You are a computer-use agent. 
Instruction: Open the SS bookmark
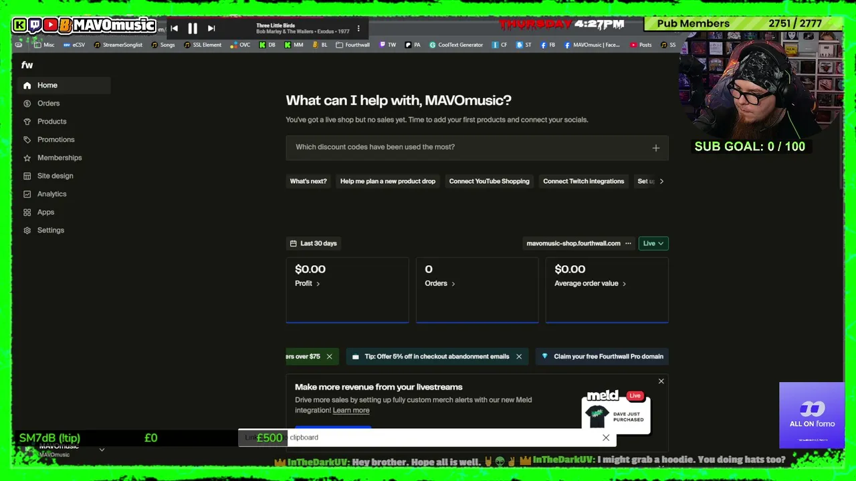click(668, 45)
